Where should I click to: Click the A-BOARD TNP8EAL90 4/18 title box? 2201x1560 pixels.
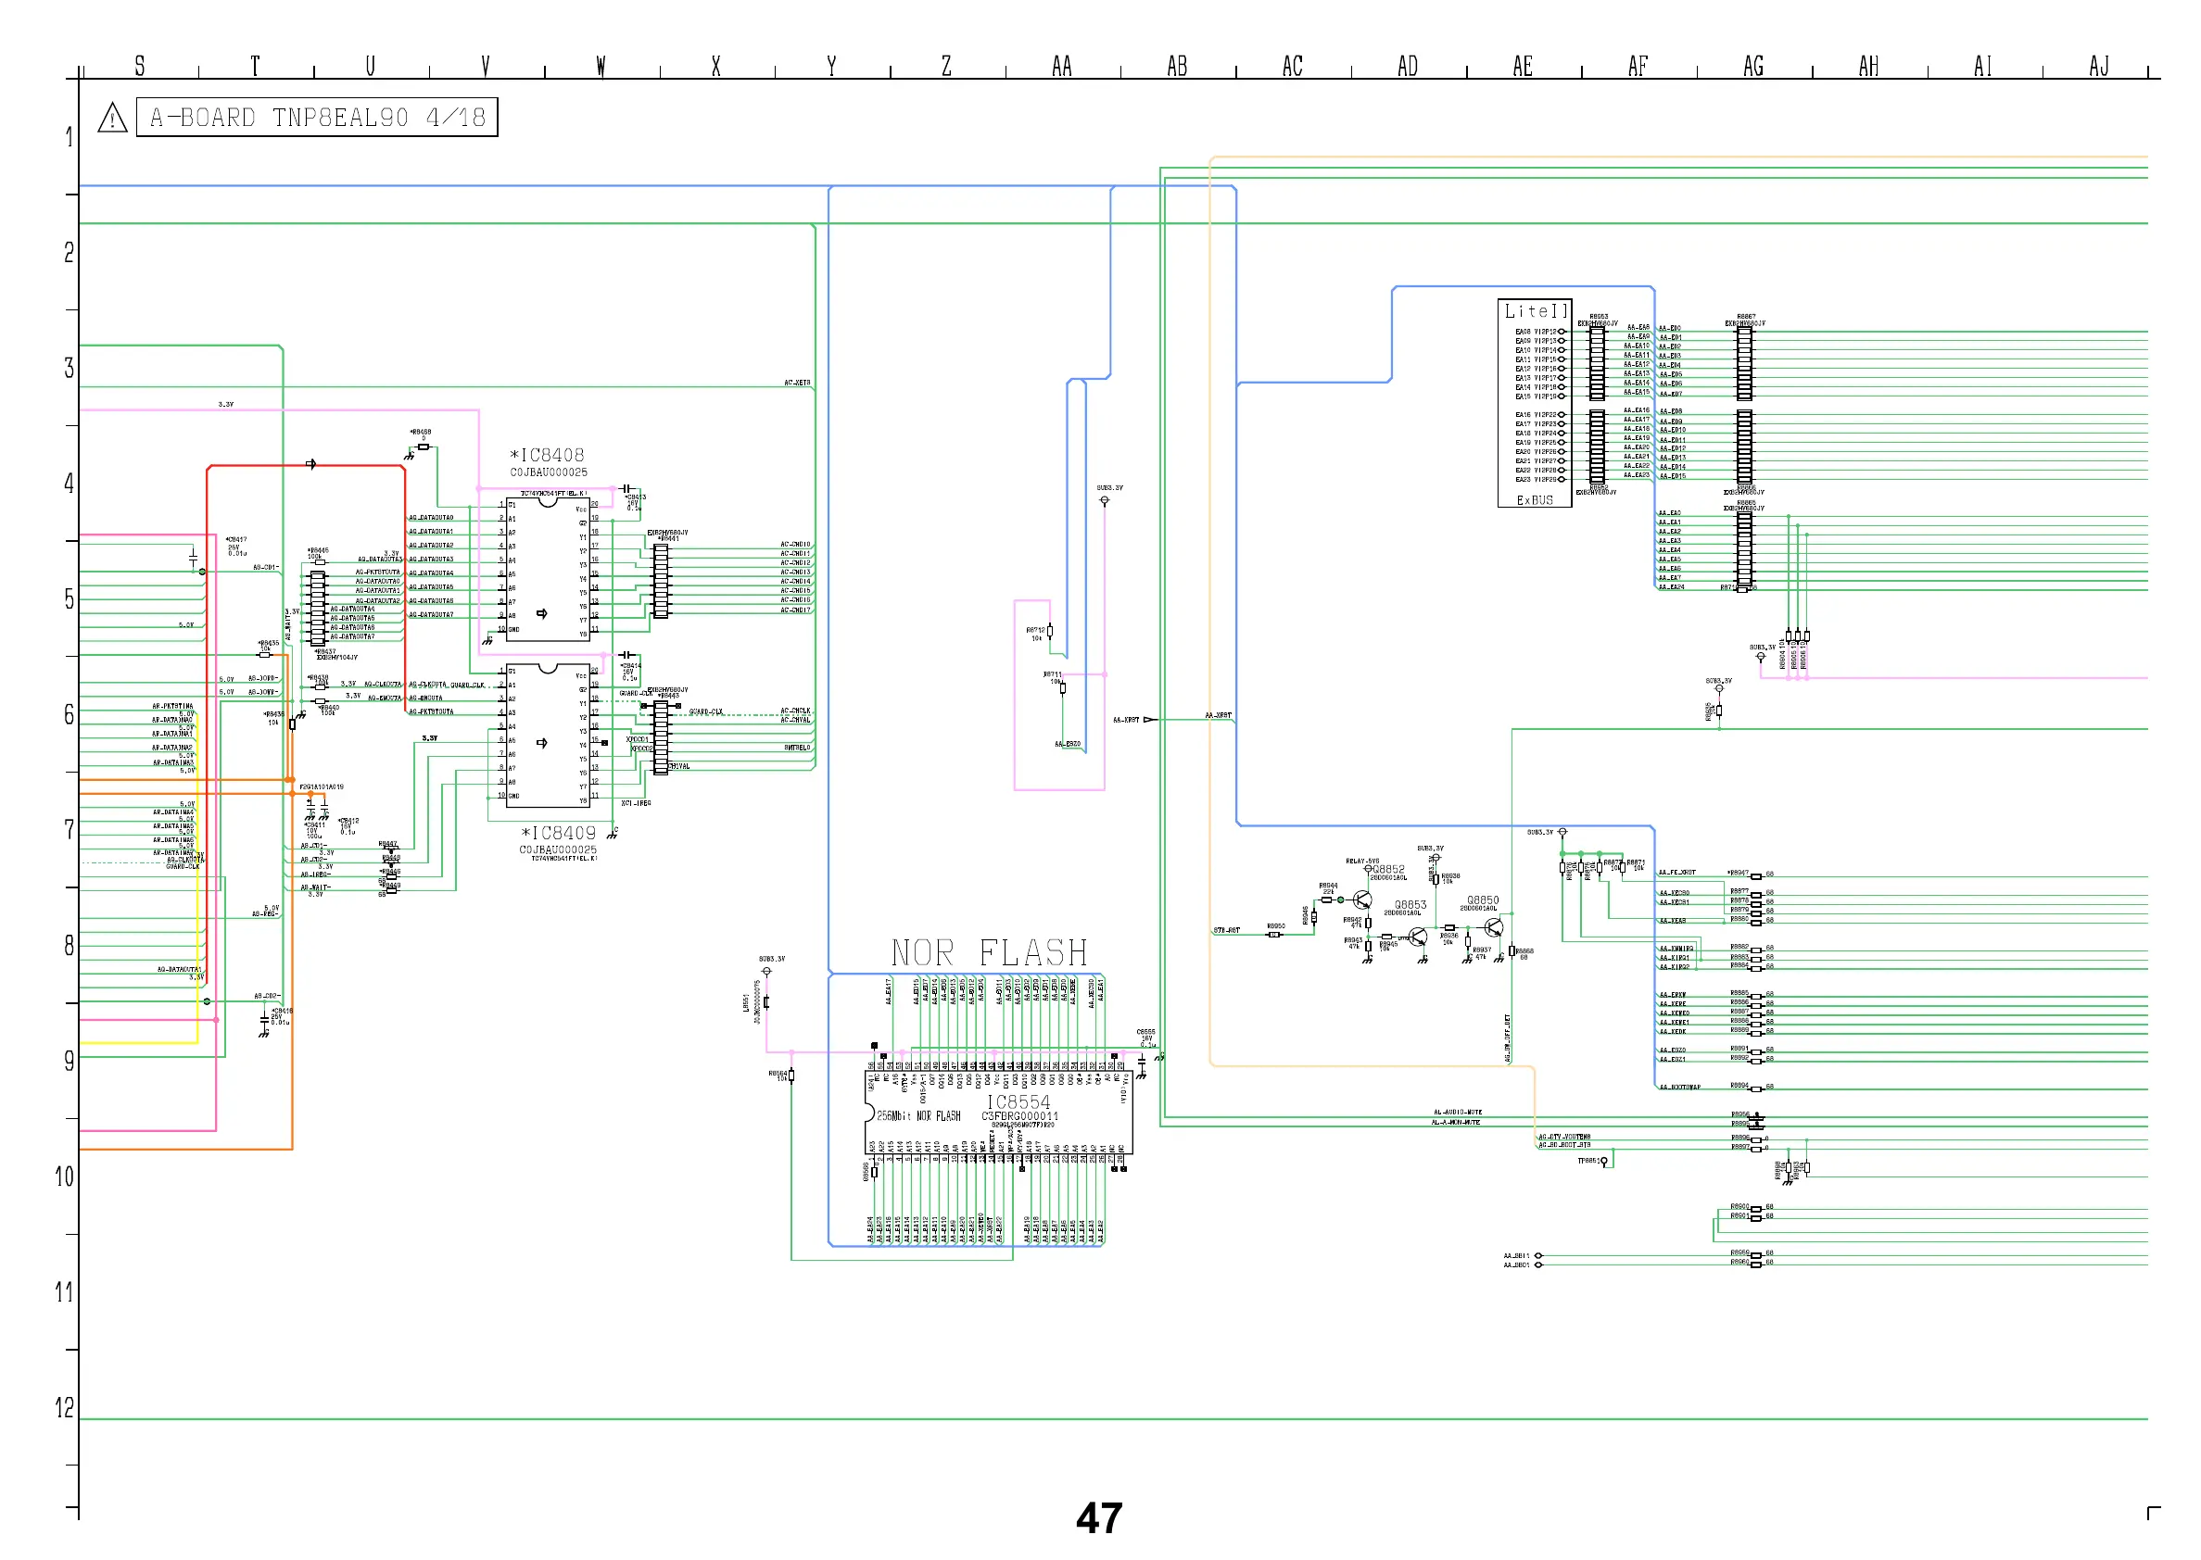coord(316,118)
